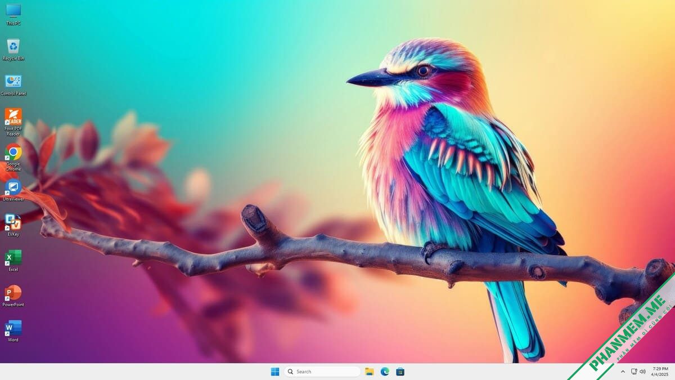The width and height of the screenshot is (675, 380).
Task: Open the network status tray icon
Action: point(634,372)
